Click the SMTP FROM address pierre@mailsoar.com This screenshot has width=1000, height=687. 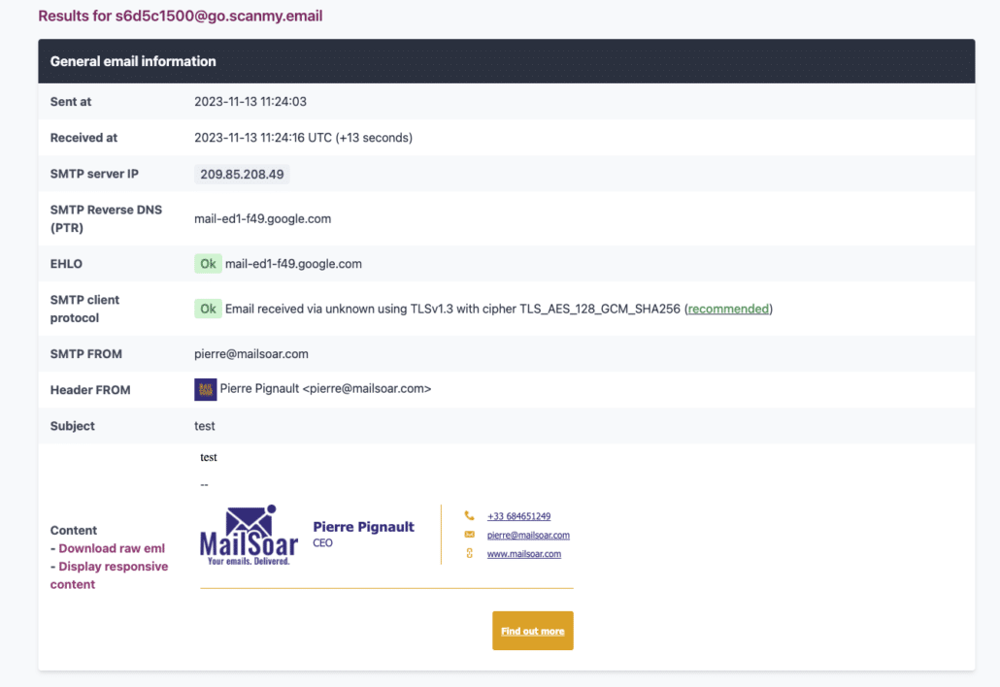[251, 354]
